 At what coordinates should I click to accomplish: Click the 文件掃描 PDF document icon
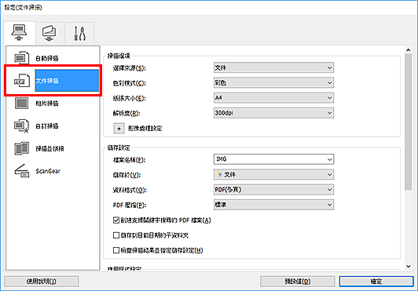tap(21, 81)
